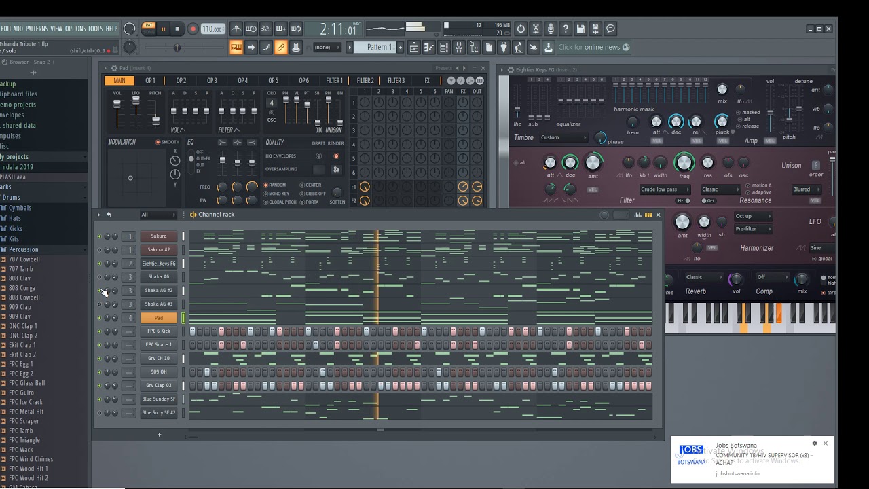Add a new channel with plus button
This screenshot has height=489, width=869.
[x=159, y=435]
